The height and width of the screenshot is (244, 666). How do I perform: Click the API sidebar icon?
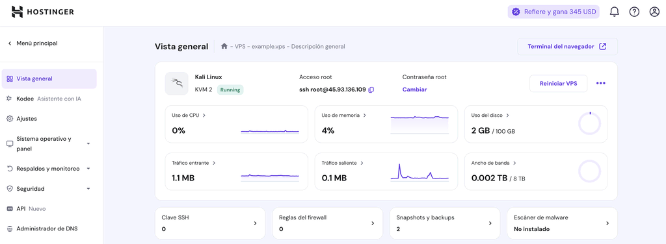(10, 209)
